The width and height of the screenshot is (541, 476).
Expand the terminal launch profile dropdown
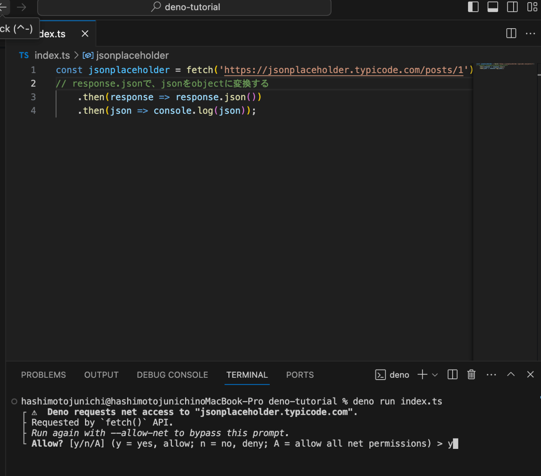click(435, 375)
